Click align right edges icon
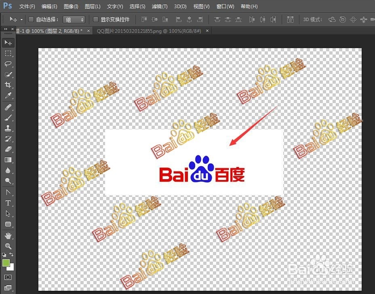Screen dimensions: 375x294 click(200, 19)
